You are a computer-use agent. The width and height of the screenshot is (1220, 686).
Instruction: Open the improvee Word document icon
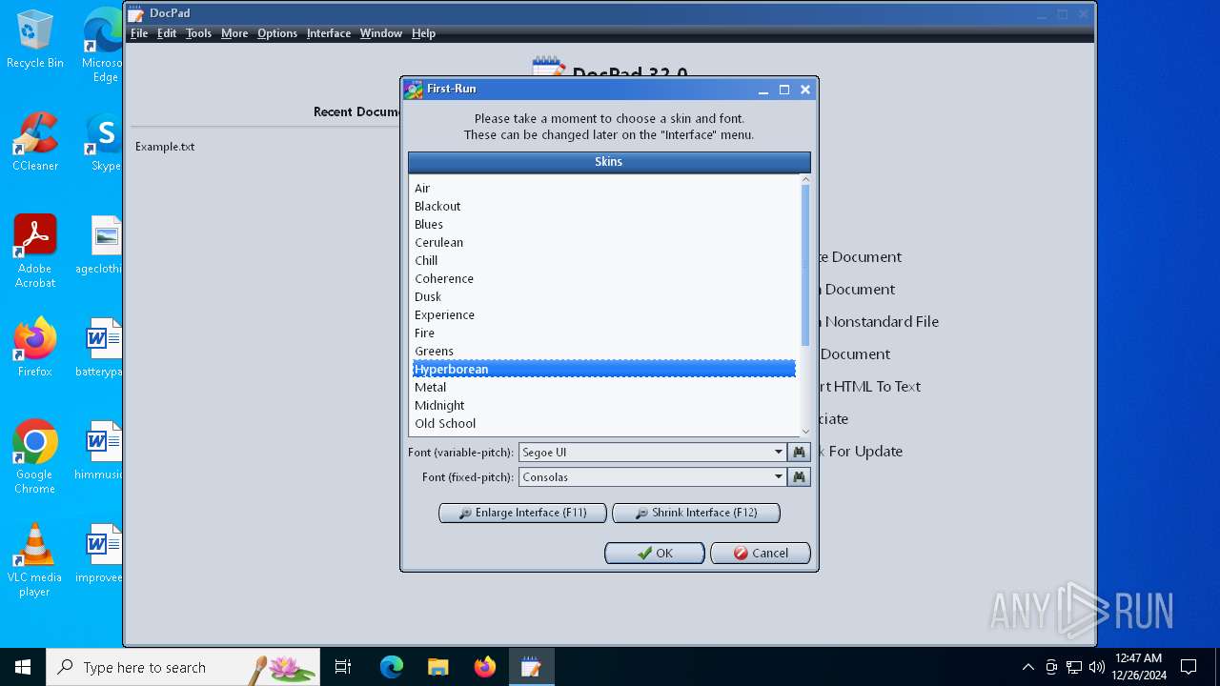pyautogui.click(x=101, y=554)
